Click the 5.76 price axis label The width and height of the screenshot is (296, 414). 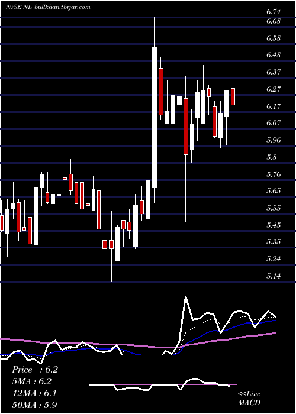(x=274, y=174)
